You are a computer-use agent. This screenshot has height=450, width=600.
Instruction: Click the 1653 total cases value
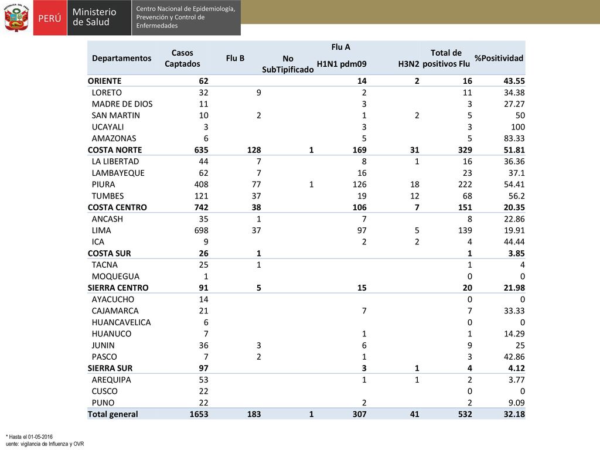199,414
